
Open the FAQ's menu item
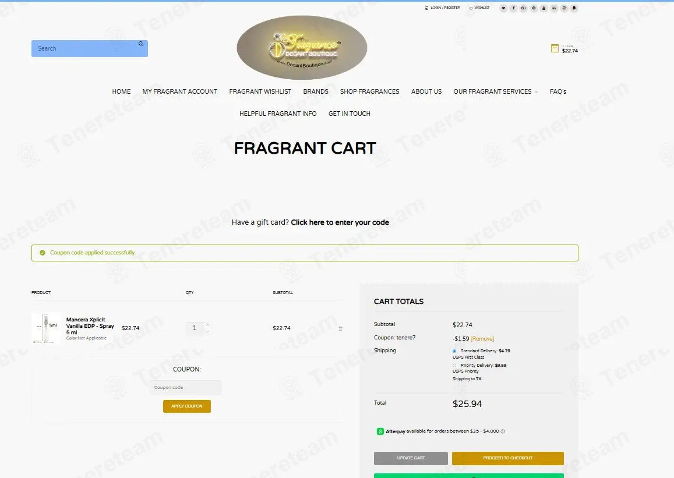click(558, 91)
